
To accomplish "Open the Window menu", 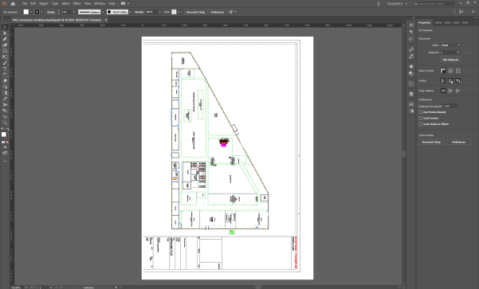I will [100, 4].
